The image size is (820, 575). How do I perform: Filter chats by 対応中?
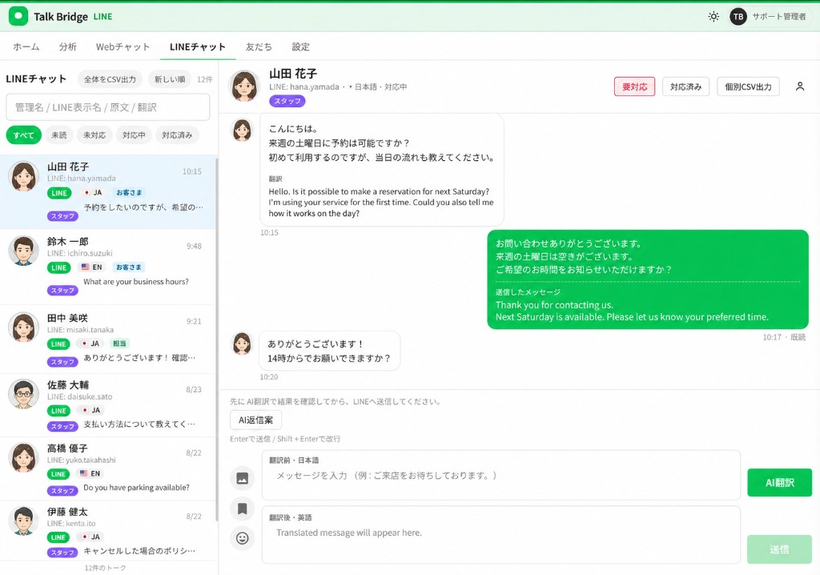pos(134,135)
